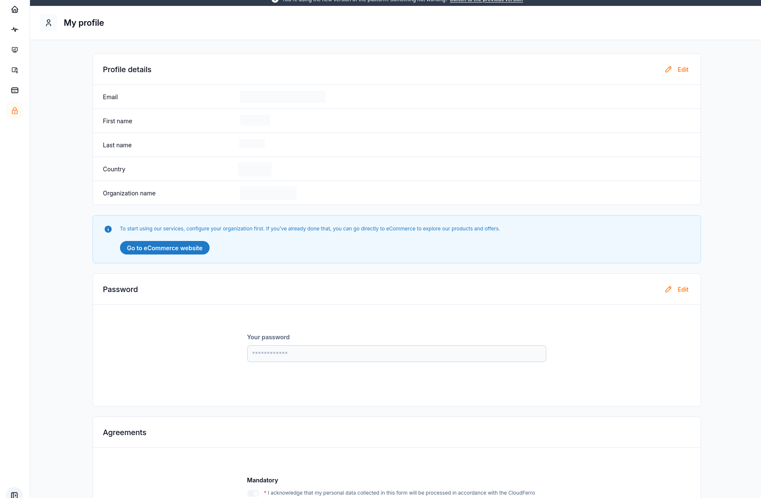Screen dimensions: 761x498
Task: Click the pencil icon in Profile details
Action: [x=668, y=70]
